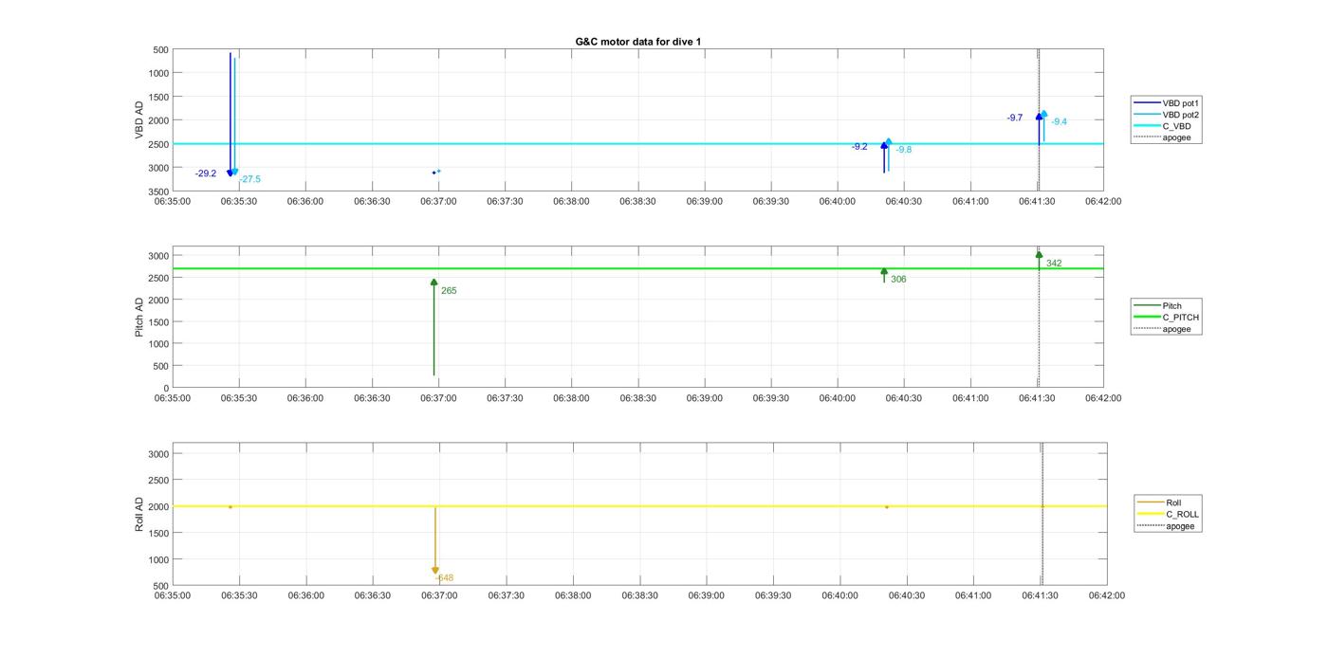Click the 306 pitch data label
Screen dimensions: 1328x657
[898, 280]
